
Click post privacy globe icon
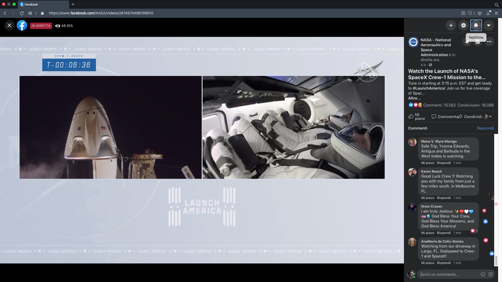[430, 65]
